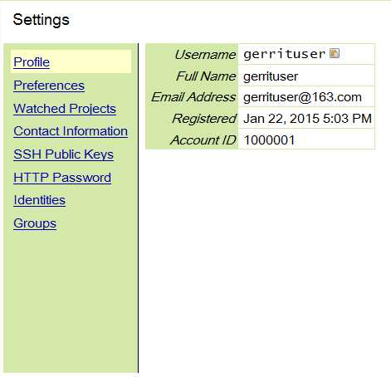The image size is (391, 377).
Task: Click the Full Name field label
Action: [x=206, y=76]
